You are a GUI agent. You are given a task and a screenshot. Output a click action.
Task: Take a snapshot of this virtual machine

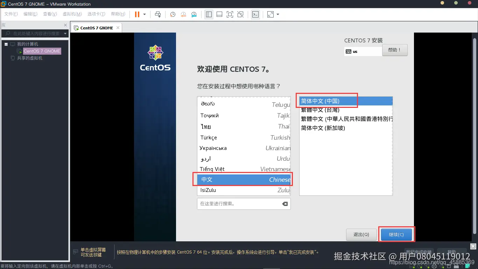pyautogui.click(x=173, y=14)
